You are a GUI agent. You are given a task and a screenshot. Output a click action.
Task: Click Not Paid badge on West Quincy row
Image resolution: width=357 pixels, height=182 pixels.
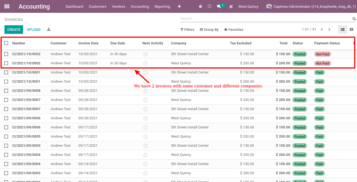pyautogui.click(x=323, y=63)
